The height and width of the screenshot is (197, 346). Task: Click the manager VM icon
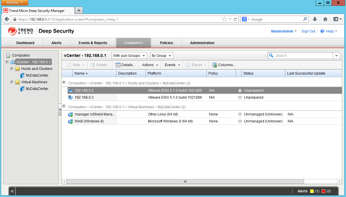[x=70, y=114]
